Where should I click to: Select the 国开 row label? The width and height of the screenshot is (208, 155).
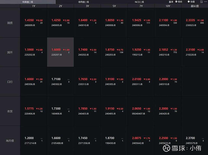(10, 52)
